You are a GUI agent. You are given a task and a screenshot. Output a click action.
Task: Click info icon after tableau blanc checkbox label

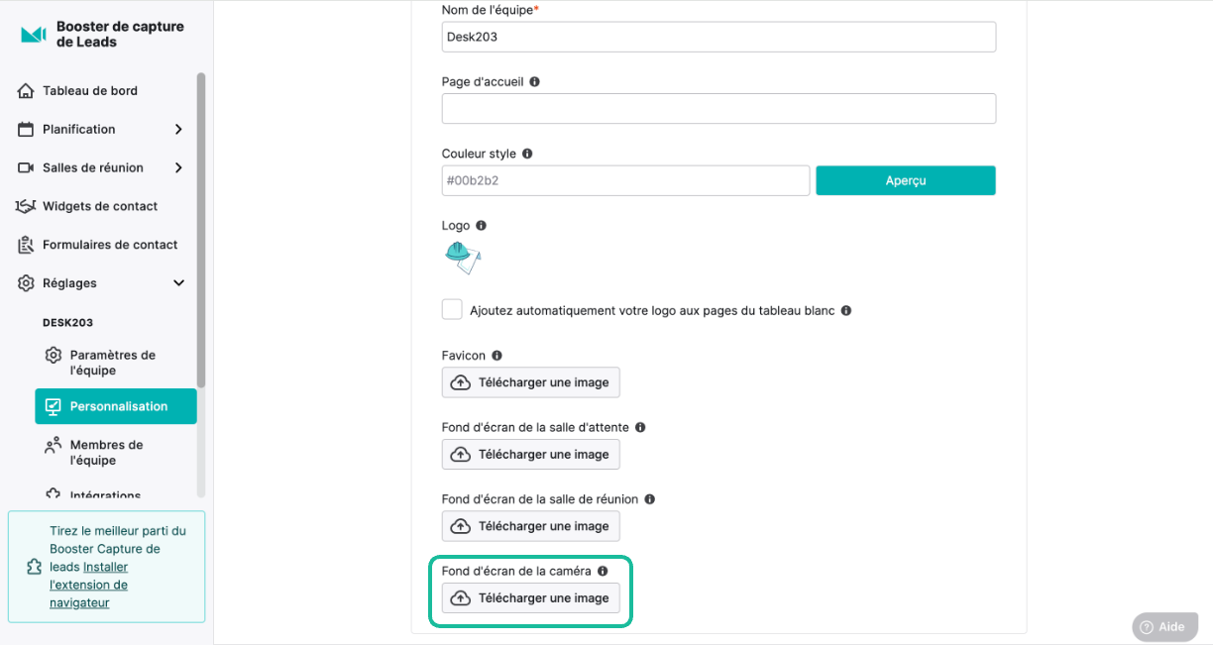click(846, 310)
